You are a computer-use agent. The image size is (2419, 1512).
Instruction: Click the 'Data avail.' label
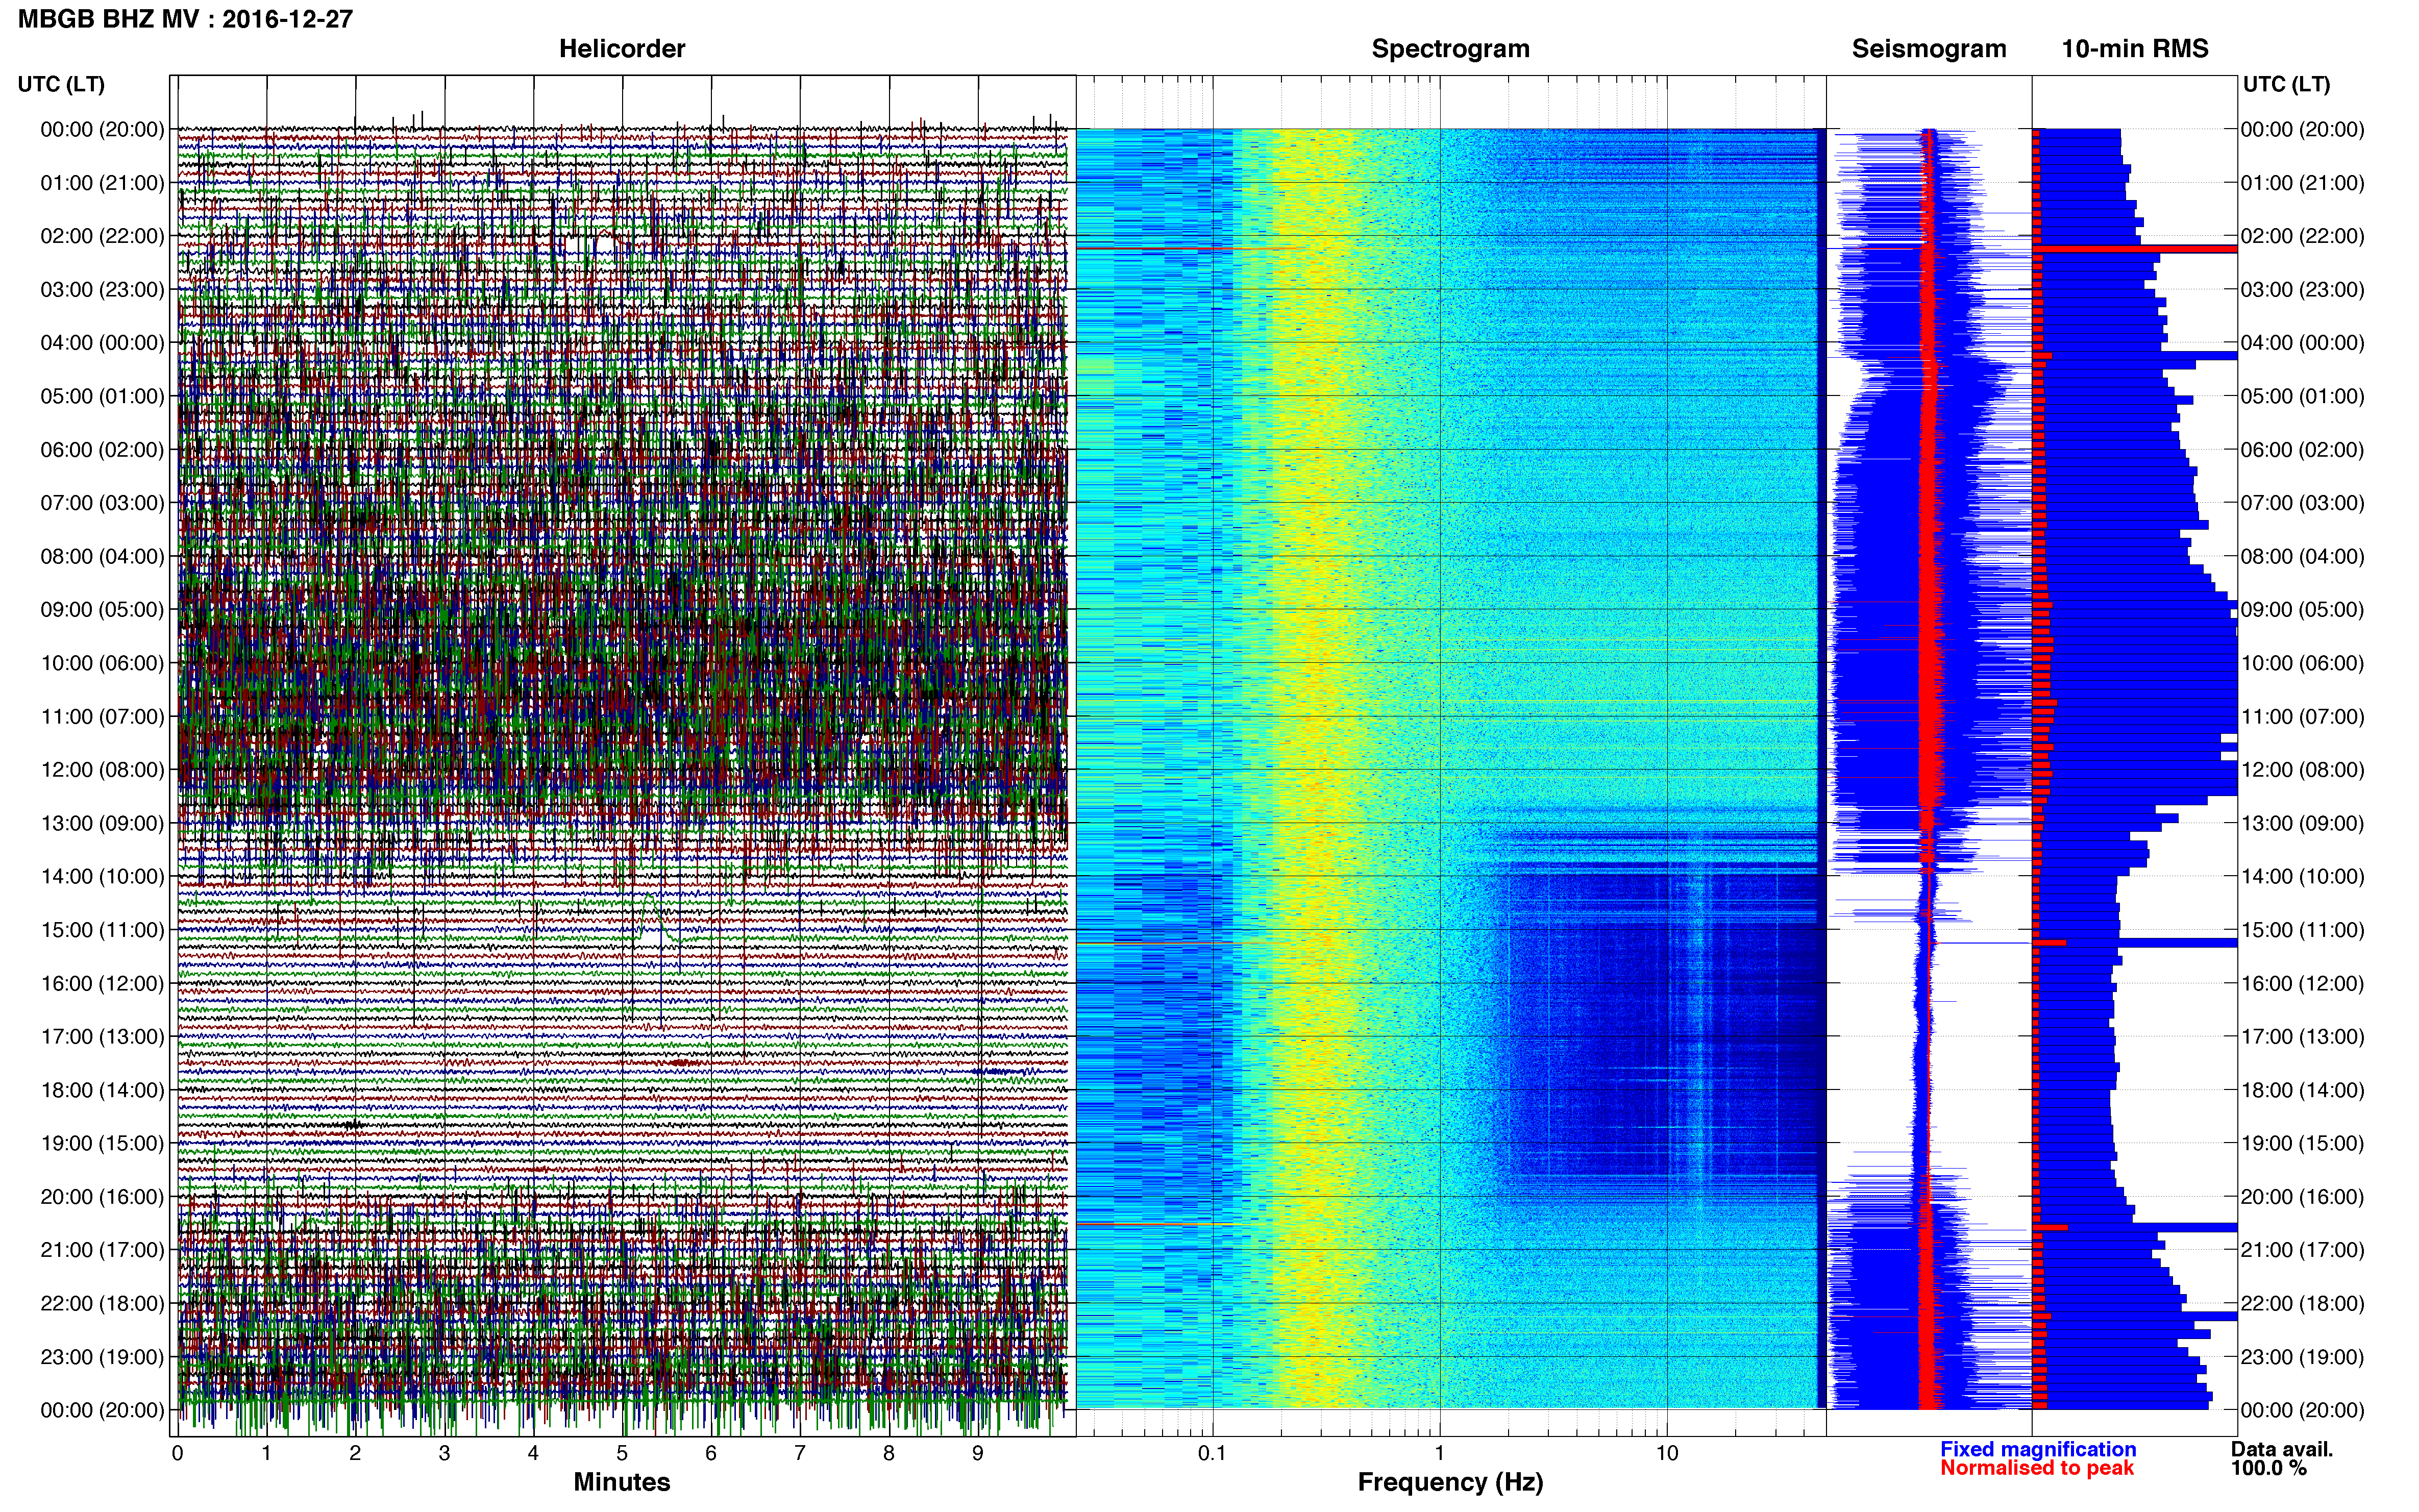click(2282, 1449)
